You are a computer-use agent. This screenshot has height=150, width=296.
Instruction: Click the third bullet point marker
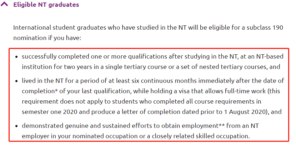[x=17, y=126]
